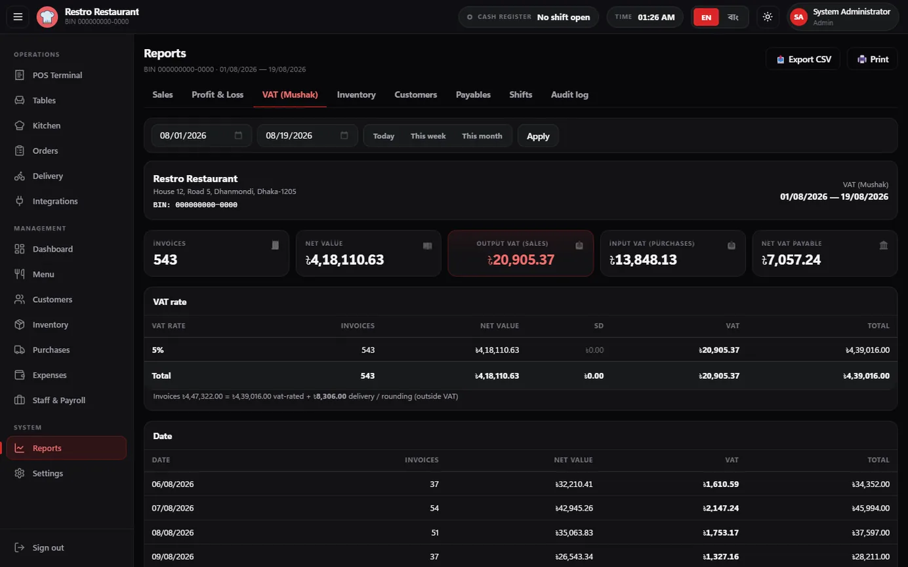The height and width of the screenshot is (567, 908).
Task: Open the Menu management page
Action: 66,275
